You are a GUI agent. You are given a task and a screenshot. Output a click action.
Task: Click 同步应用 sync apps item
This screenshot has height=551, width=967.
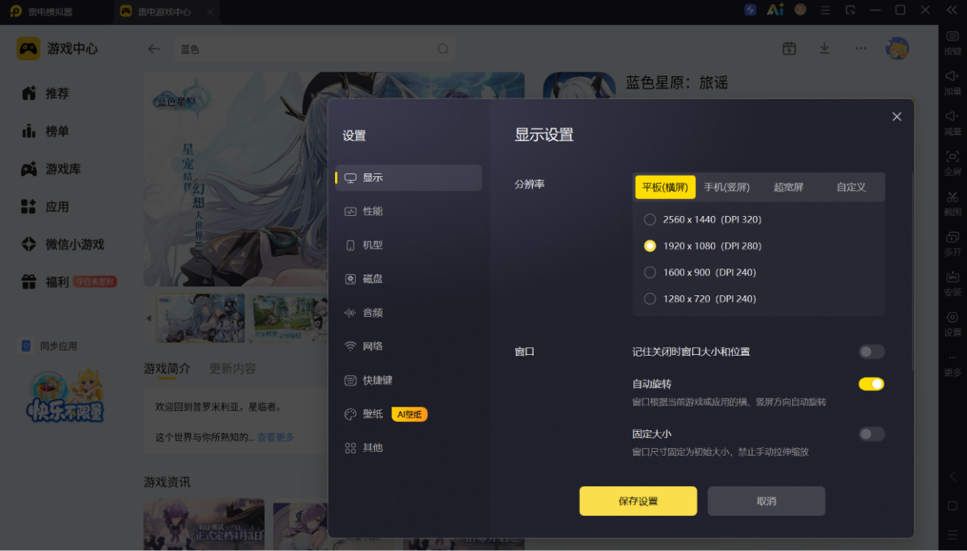click(x=49, y=346)
